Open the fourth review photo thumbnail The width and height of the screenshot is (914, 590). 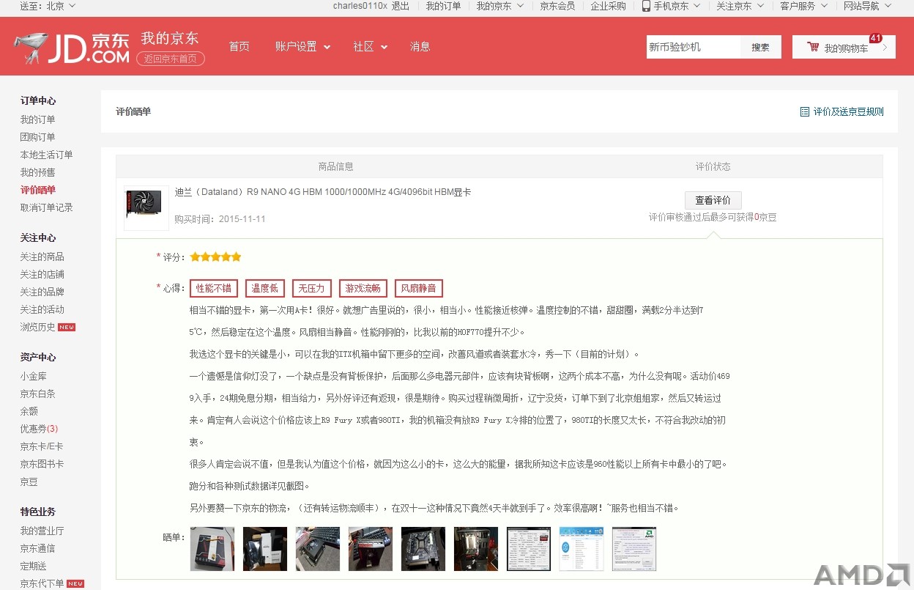[x=371, y=549]
